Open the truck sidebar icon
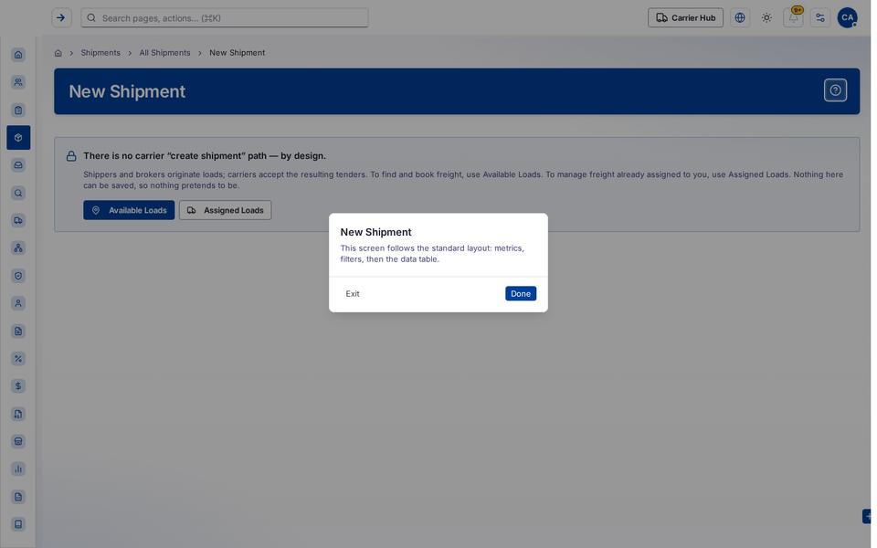 pyautogui.click(x=18, y=220)
